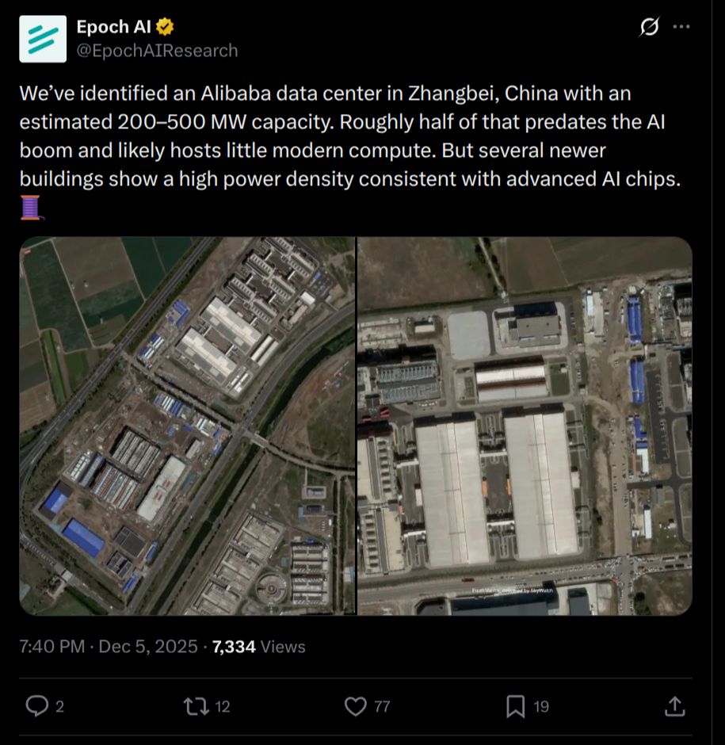This screenshot has width=725, height=745.
Task: Click the bookmark count 19
Action: click(540, 706)
